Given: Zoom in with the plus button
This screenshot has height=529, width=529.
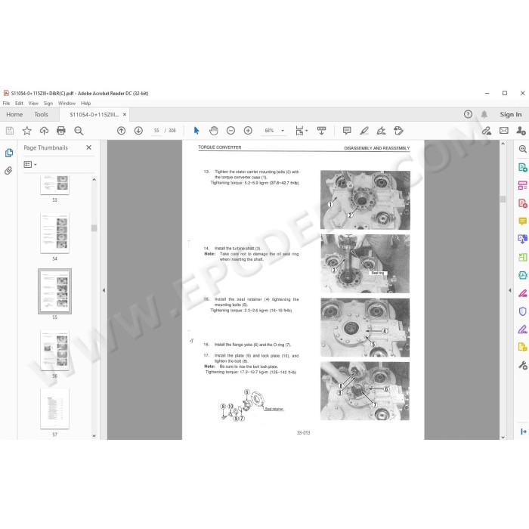Looking at the screenshot, I should (x=248, y=131).
